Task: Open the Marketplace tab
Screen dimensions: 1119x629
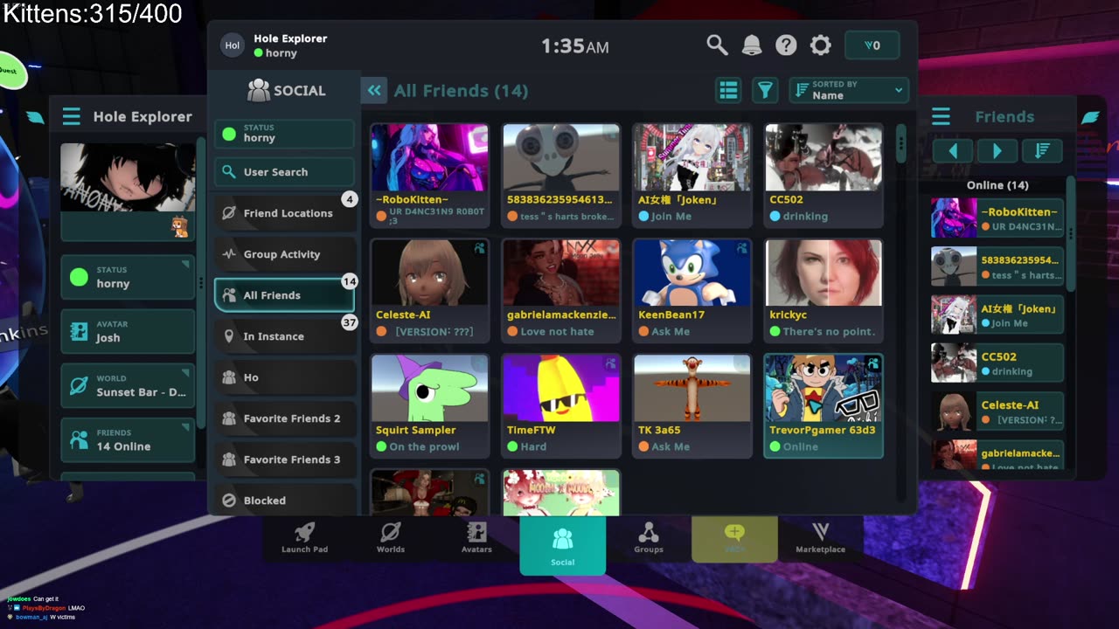Action: pyautogui.click(x=820, y=537)
